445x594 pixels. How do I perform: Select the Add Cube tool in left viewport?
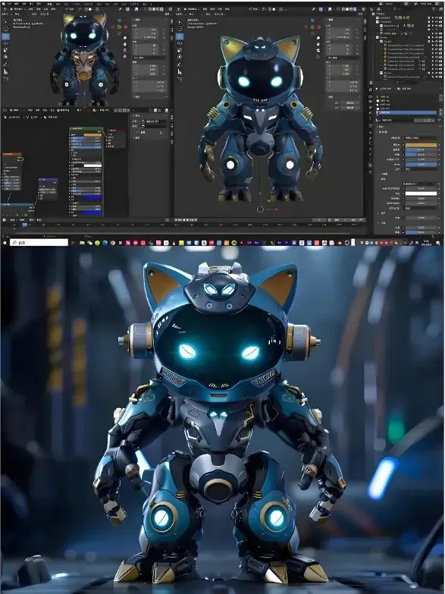pos(5,79)
